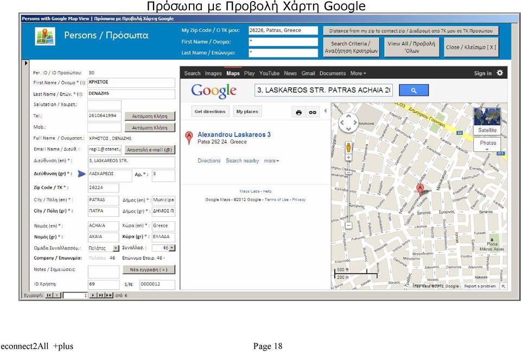Click Sign in on Google bar

tap(482, 73)
